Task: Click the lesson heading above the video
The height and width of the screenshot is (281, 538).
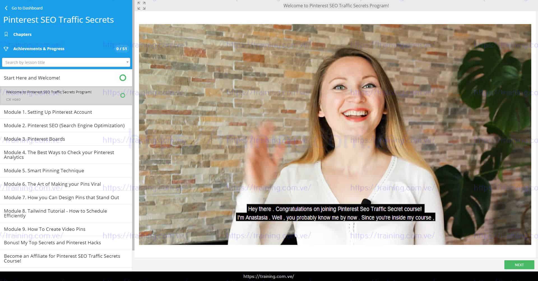Action: point(336,6)
